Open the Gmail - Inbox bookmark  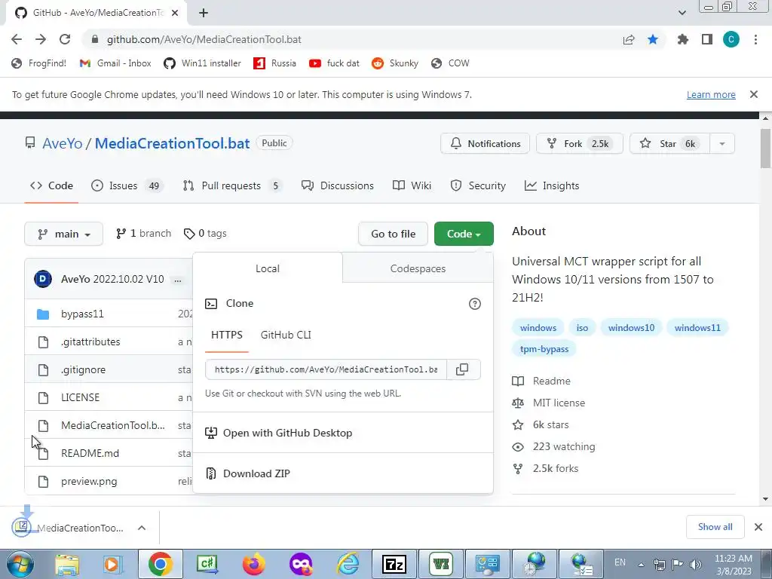115,63
